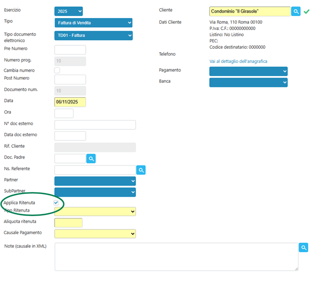Enable the Cambia numero checkbox
The height and width of the screenshot is (282, 313).
57,70
